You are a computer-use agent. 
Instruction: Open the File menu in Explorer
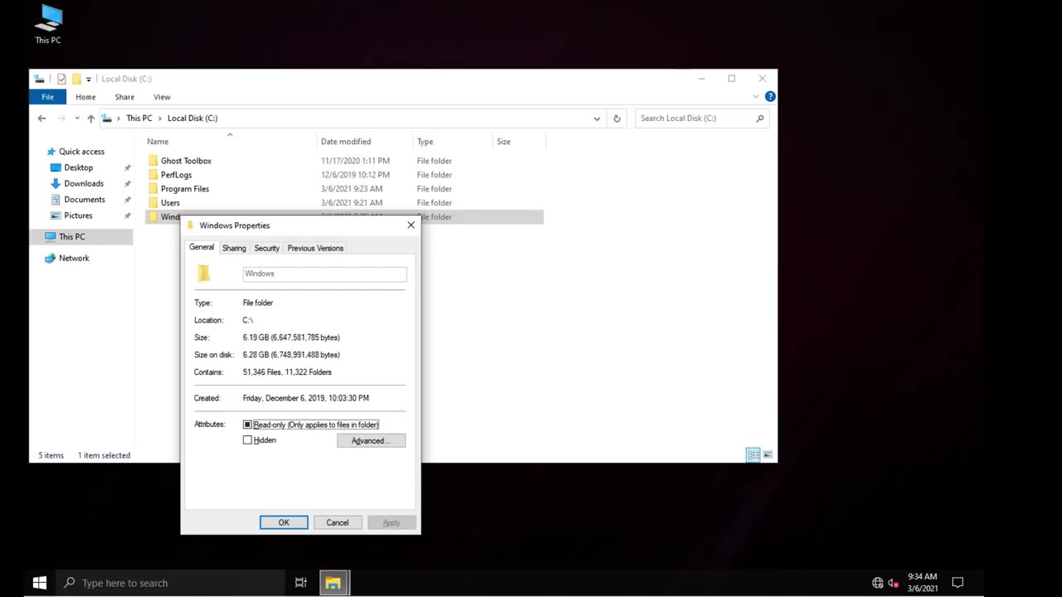pyautogui.click(x=47, y=97)
